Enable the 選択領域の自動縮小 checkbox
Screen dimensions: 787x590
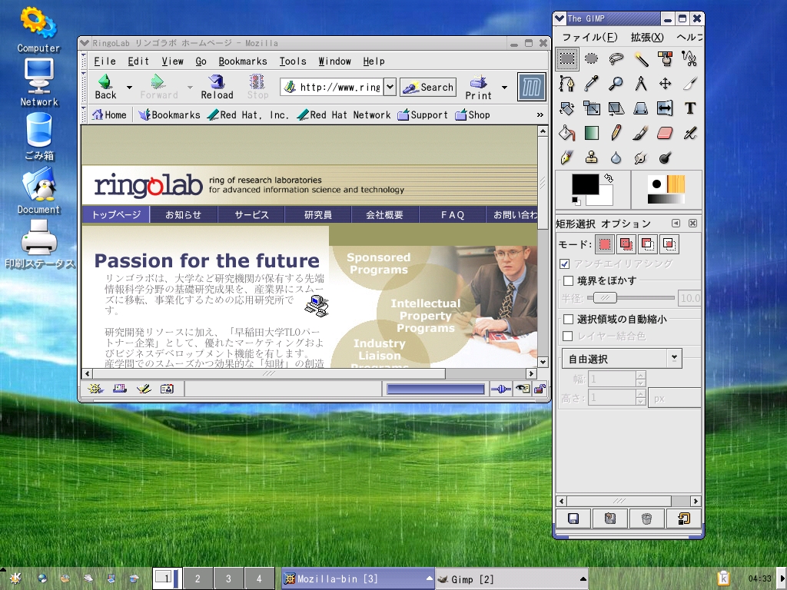(x=568, y=319)
